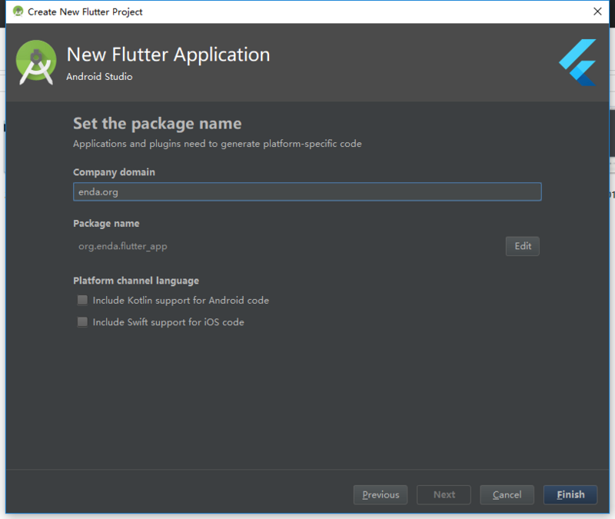Click the 'New Flutter Application' title

168,55
